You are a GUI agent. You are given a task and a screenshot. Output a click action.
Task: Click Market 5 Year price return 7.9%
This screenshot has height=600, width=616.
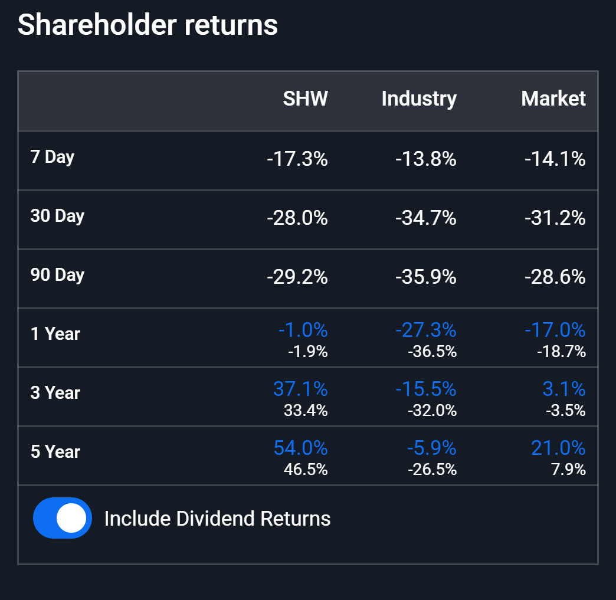[568, 470]
